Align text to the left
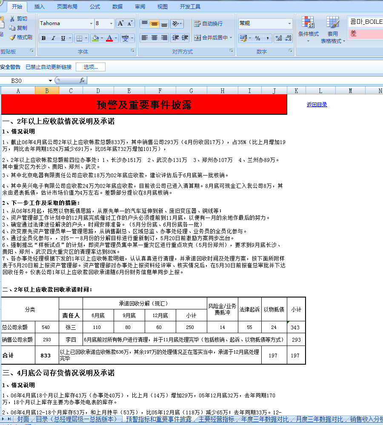The image size is (383, 425). (x=144, y=38)
